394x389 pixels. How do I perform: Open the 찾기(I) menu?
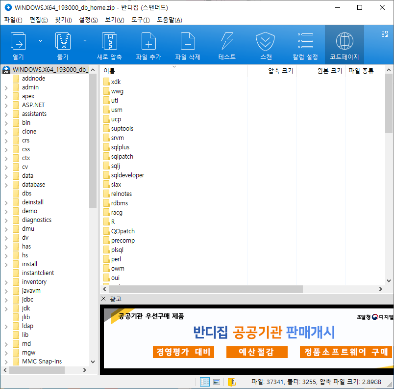tap(63, 20)
